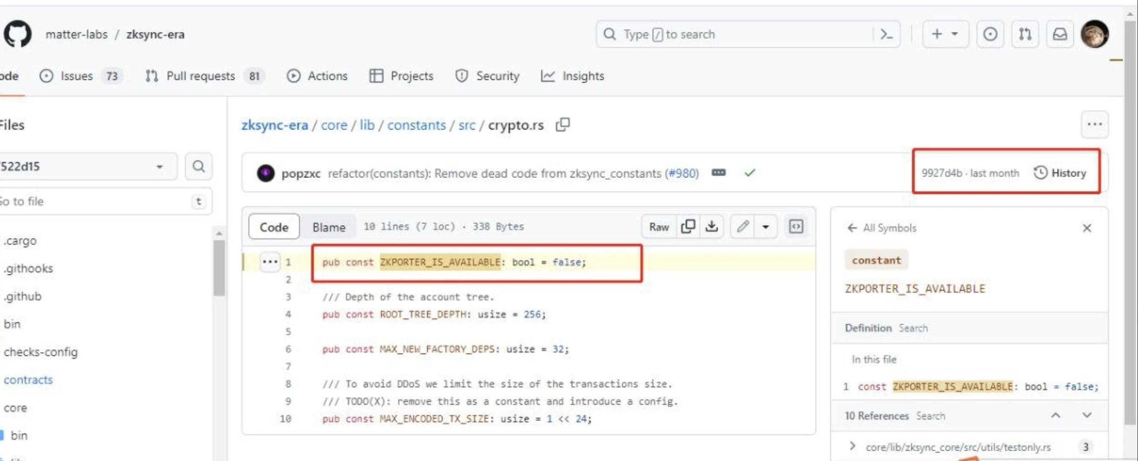Copy raw file contents icon
Screen dimensions: 1138x461
tap(688, 227)
